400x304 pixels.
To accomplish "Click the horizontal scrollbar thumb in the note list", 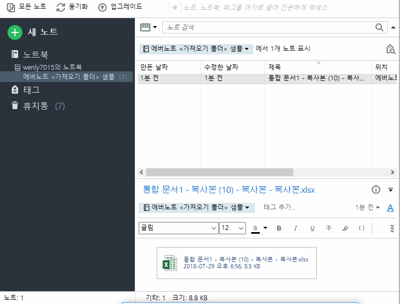I will (219, 172).
